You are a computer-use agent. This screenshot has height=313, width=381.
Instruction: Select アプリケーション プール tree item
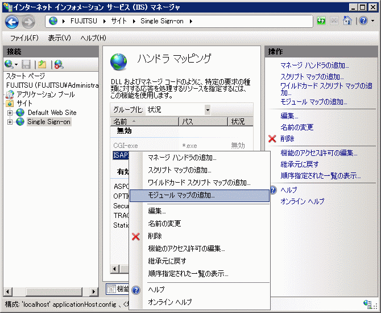click(45, 94)
